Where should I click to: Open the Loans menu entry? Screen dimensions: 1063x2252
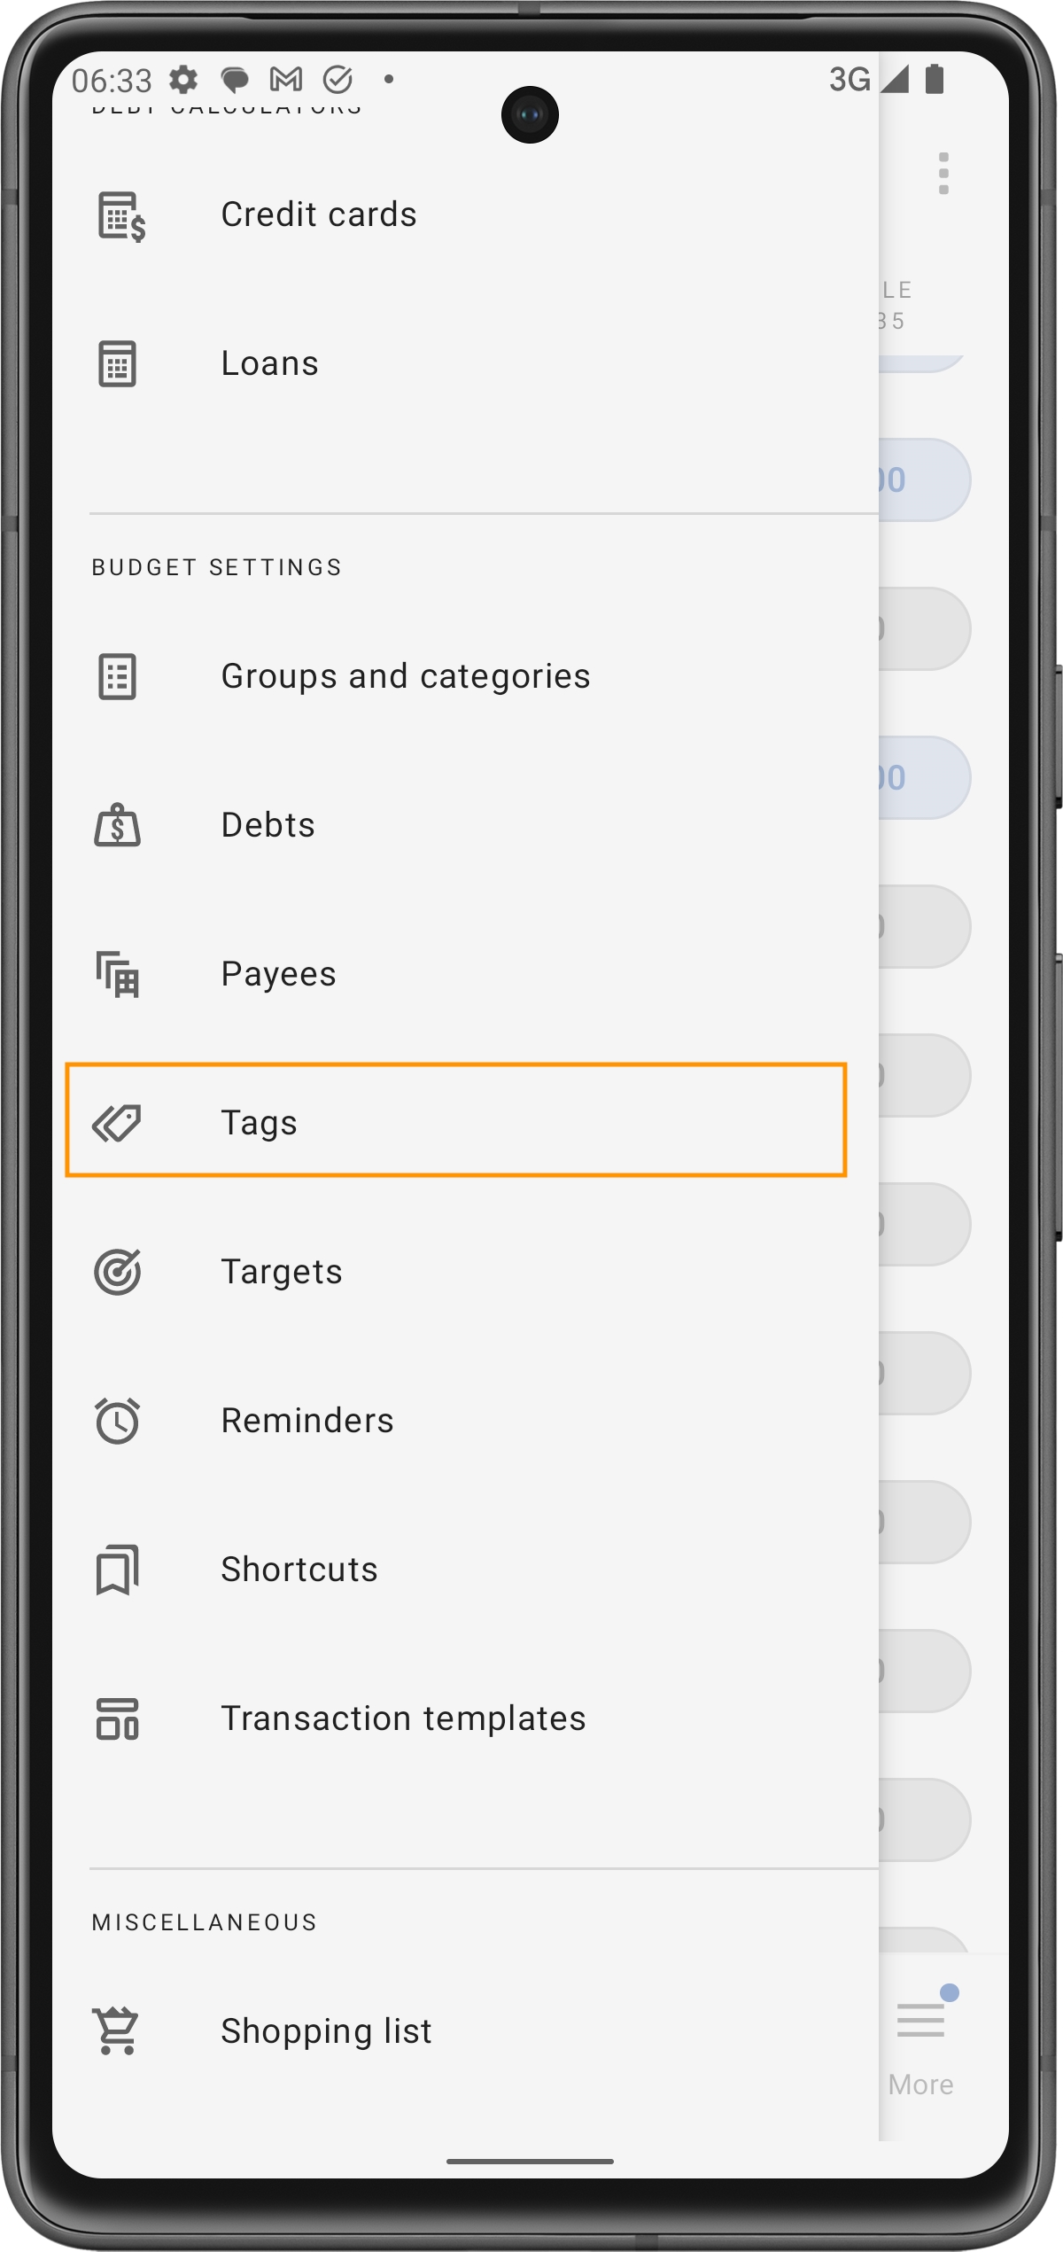point(269,363)
